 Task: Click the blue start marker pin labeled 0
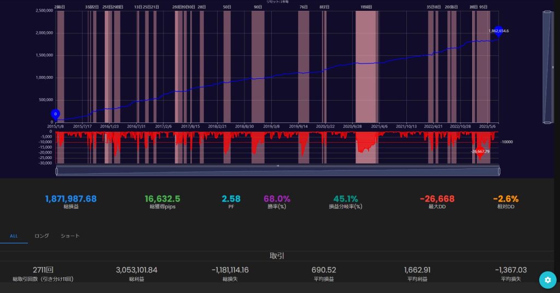55,114
